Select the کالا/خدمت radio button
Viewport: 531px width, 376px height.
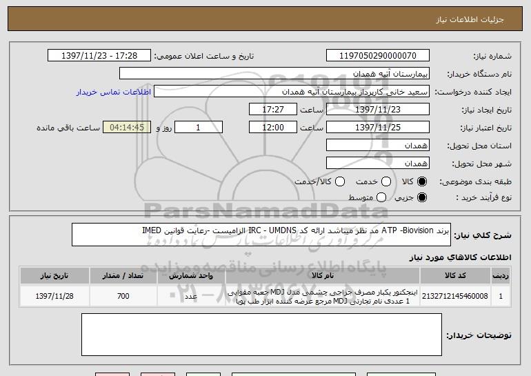coord(340,181)
